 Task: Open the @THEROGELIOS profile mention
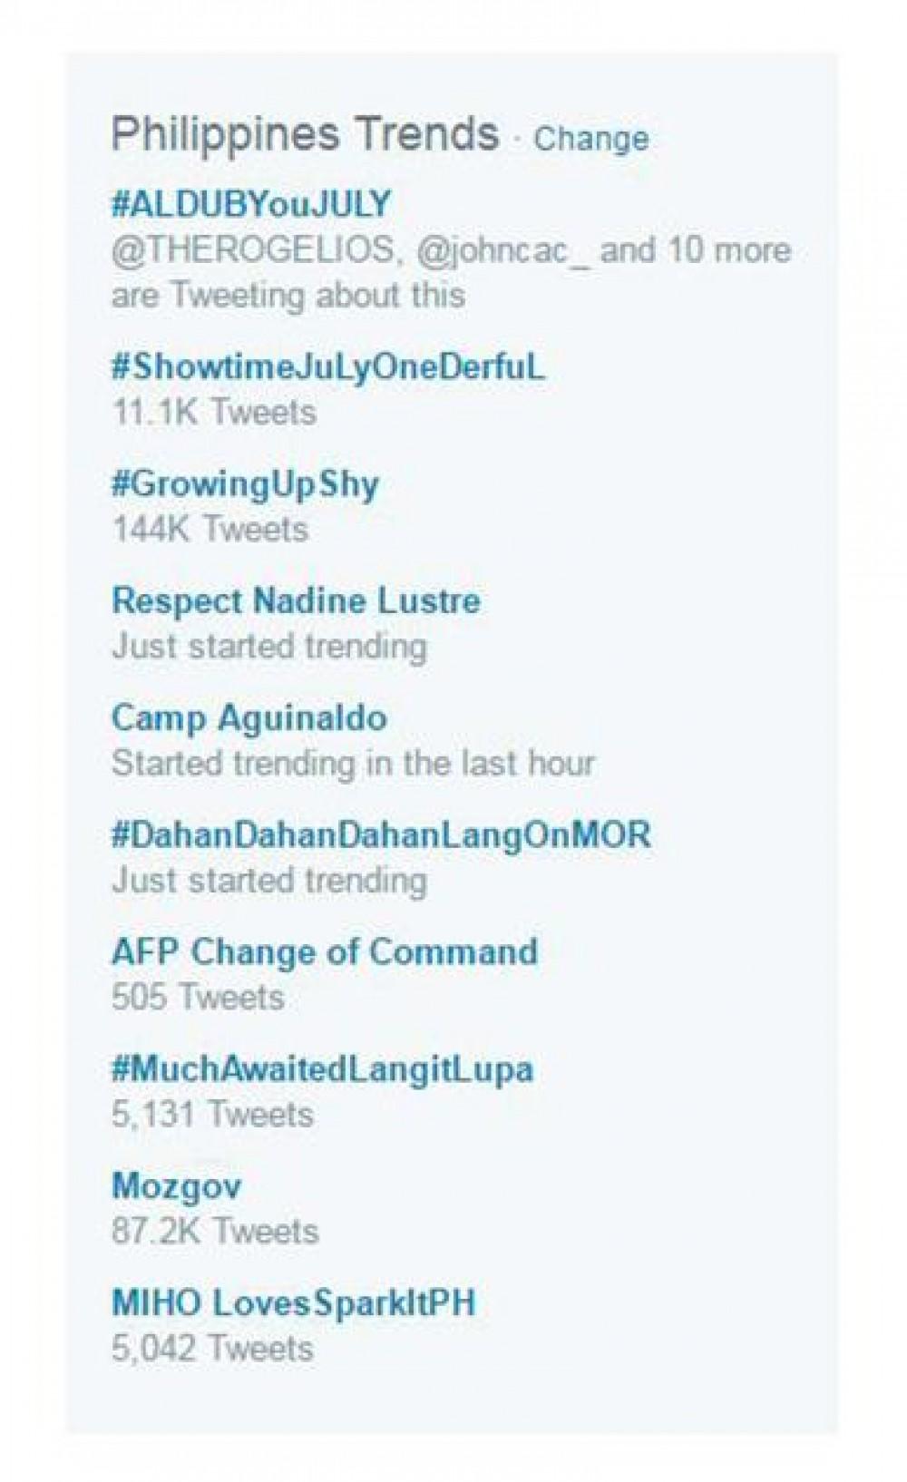tap(253, 250)
